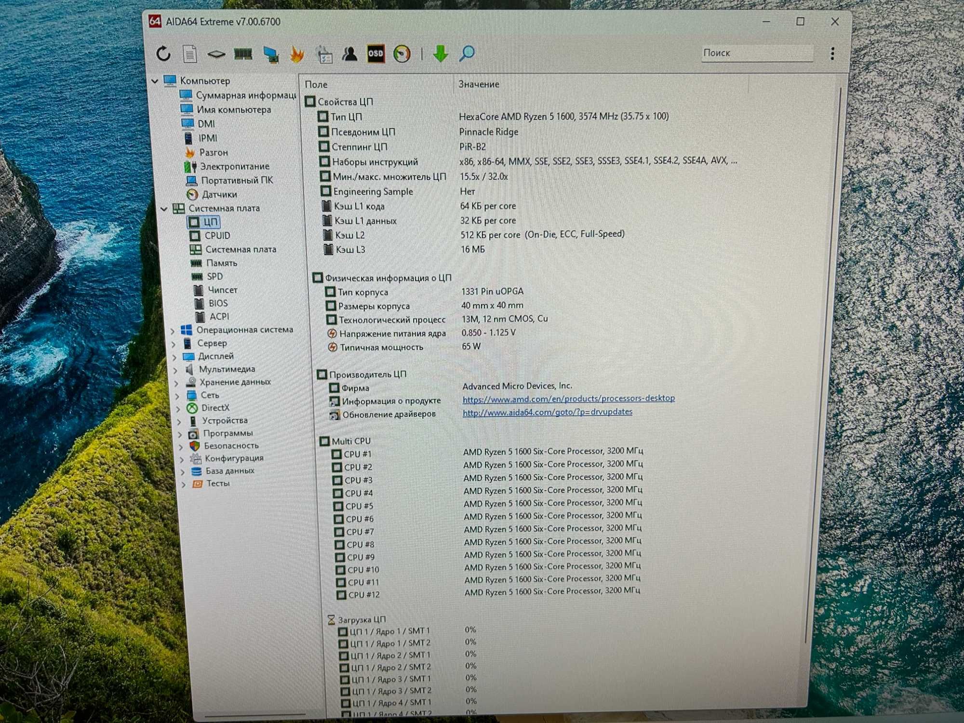Select Портативный ПК tree item
This screenshot has height=723, width=964.
[x=230, y=180]
